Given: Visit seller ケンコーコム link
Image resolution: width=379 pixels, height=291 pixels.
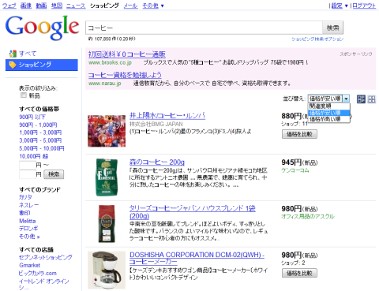Looking at the screenshot, I should [295, 170].
